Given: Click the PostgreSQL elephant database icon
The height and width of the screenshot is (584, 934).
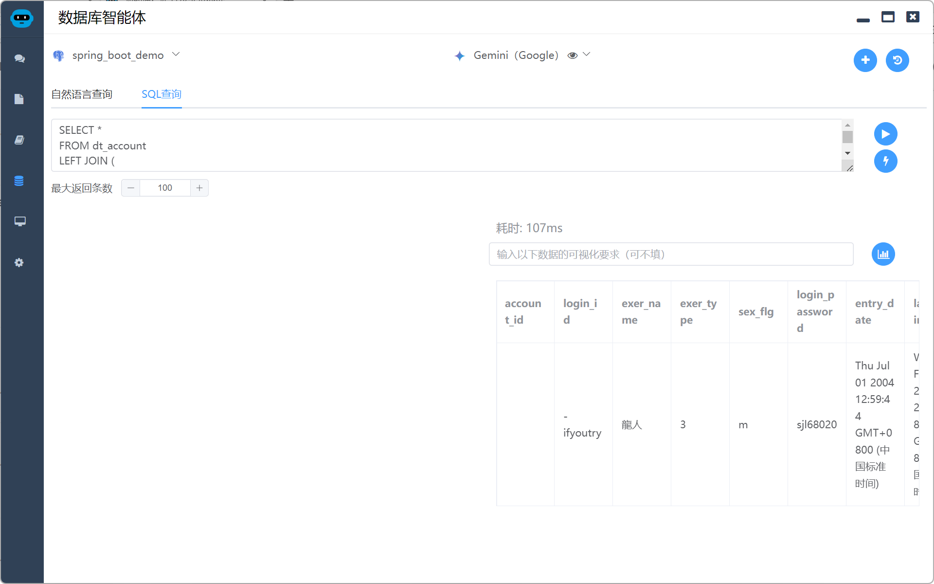Looking at the screenshot, I should click(x=58, y=55).
